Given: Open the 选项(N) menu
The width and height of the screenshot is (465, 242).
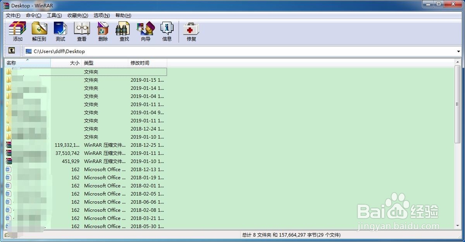Looking at the screenshot, I should [102, 15].
